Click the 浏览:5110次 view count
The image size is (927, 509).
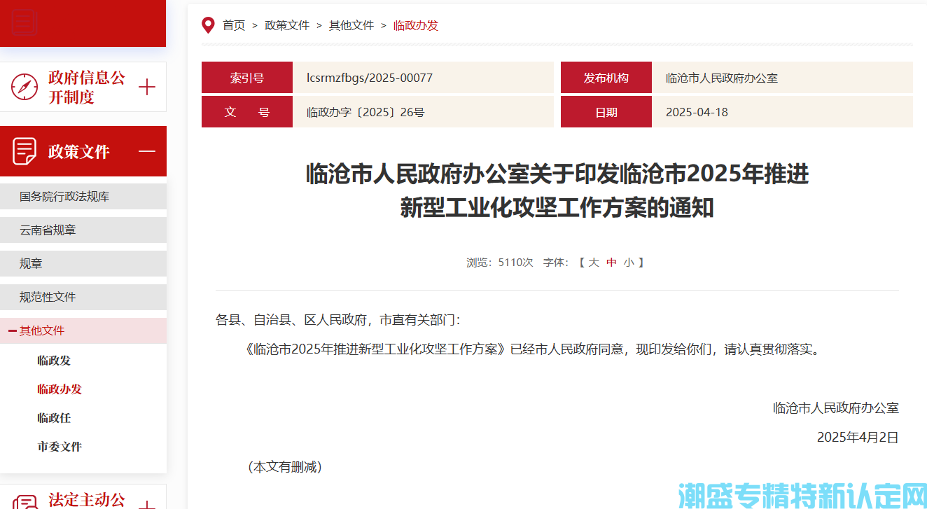click(500, 263)
